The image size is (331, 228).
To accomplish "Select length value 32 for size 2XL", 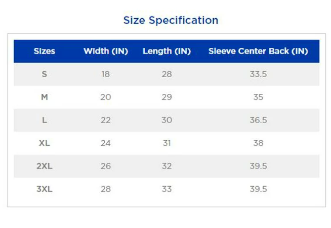I will tap(167, 166).
